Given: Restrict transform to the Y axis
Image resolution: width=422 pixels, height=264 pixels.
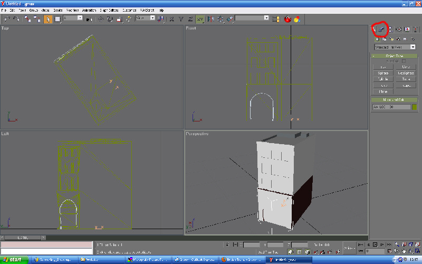Looking at the screenshot, I should pos(181,19).
